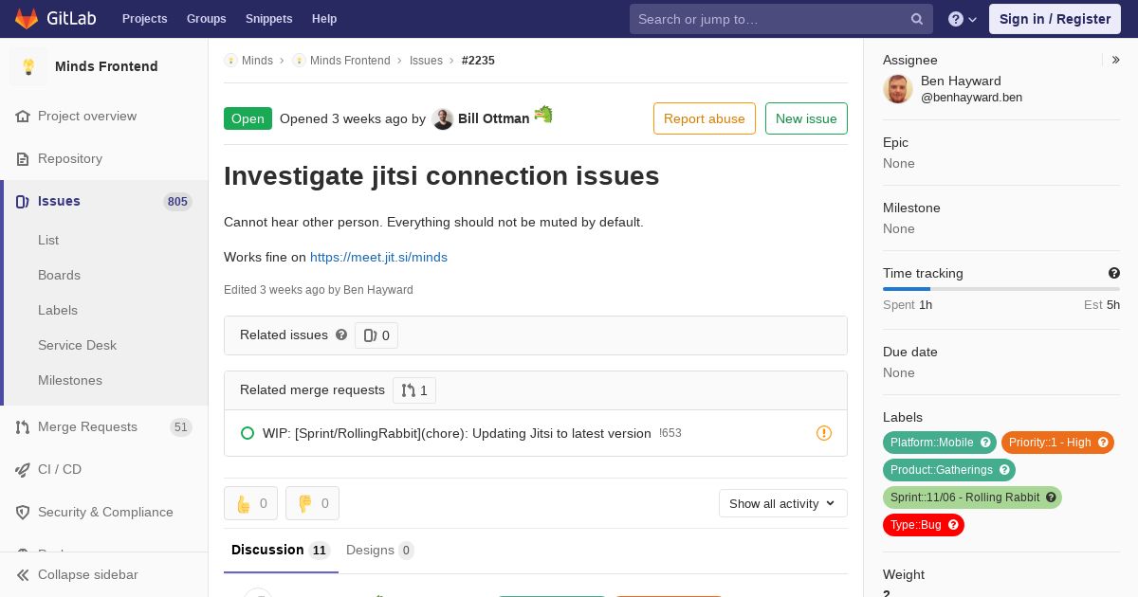The height and width of the screenshot is (597, 1138).
Task: Click the Bill Ottman author name link
Action: [x=493, y=119]
